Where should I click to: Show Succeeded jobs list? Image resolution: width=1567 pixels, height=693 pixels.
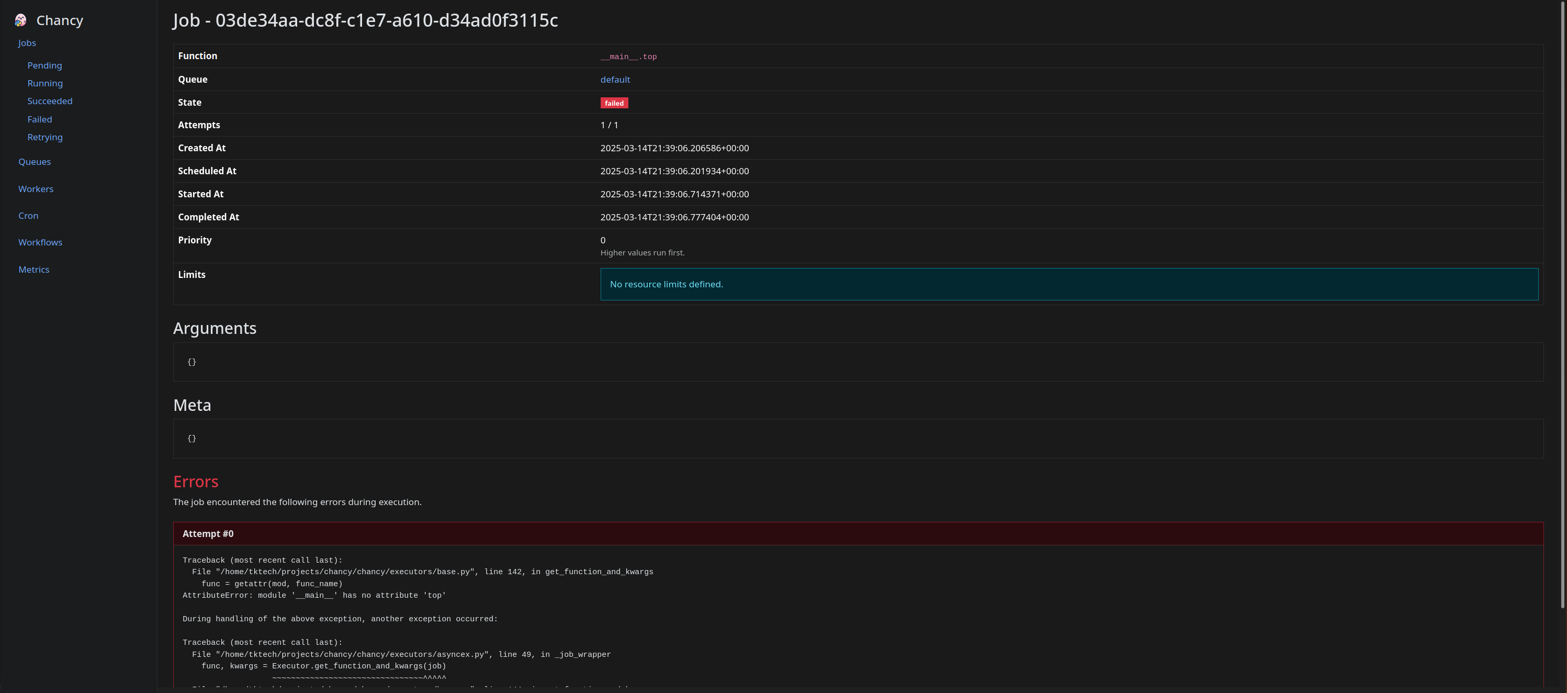coord(50,101)
